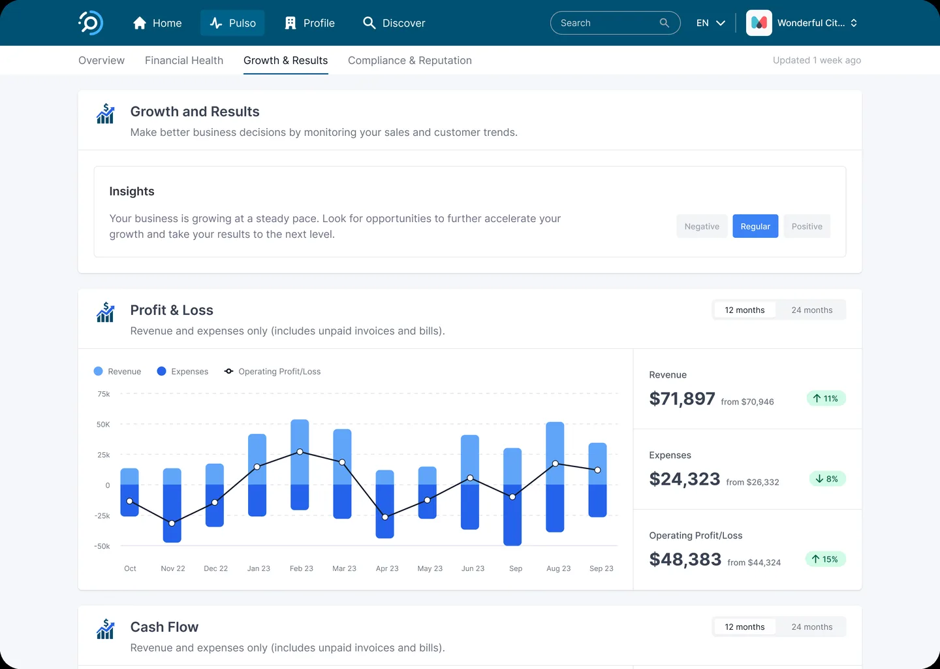Click the Aug 23 profit line point
Image resolution: width=940 pixels, height=669 pixels.
[x=556, y=464]
